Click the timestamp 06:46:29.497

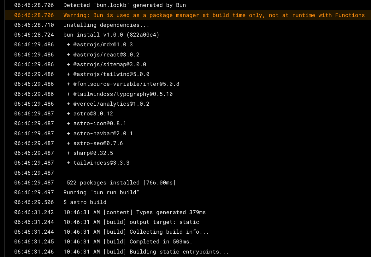tap(34, 192)
